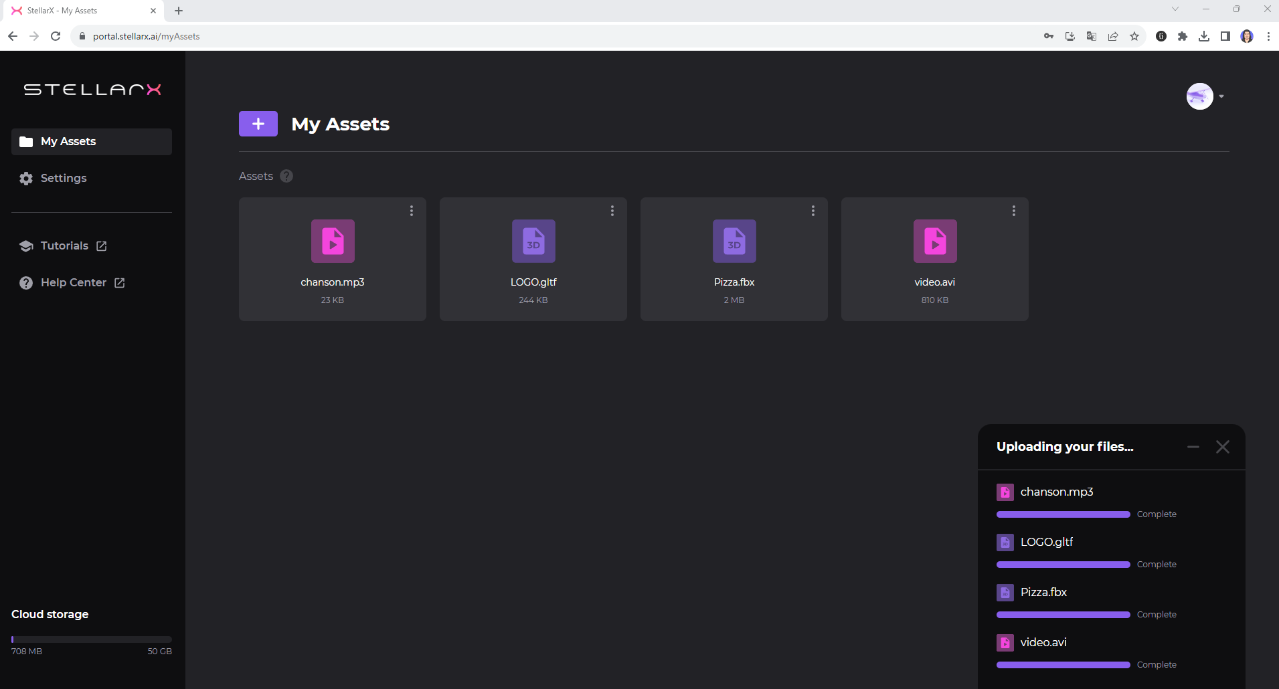The height and width of the screenshot is (689, 1279).
Task: Click the help icon next to Assets
Action: [x=286, y=175]
